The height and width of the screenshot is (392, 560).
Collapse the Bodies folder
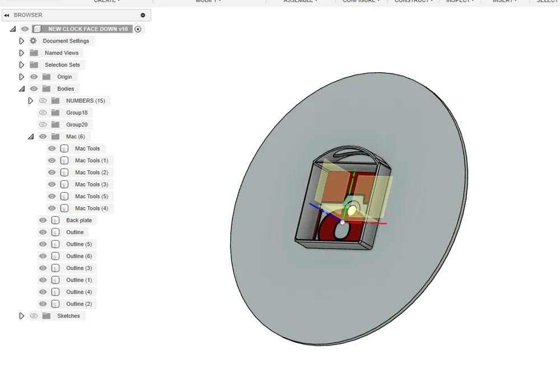click(22, 88)
